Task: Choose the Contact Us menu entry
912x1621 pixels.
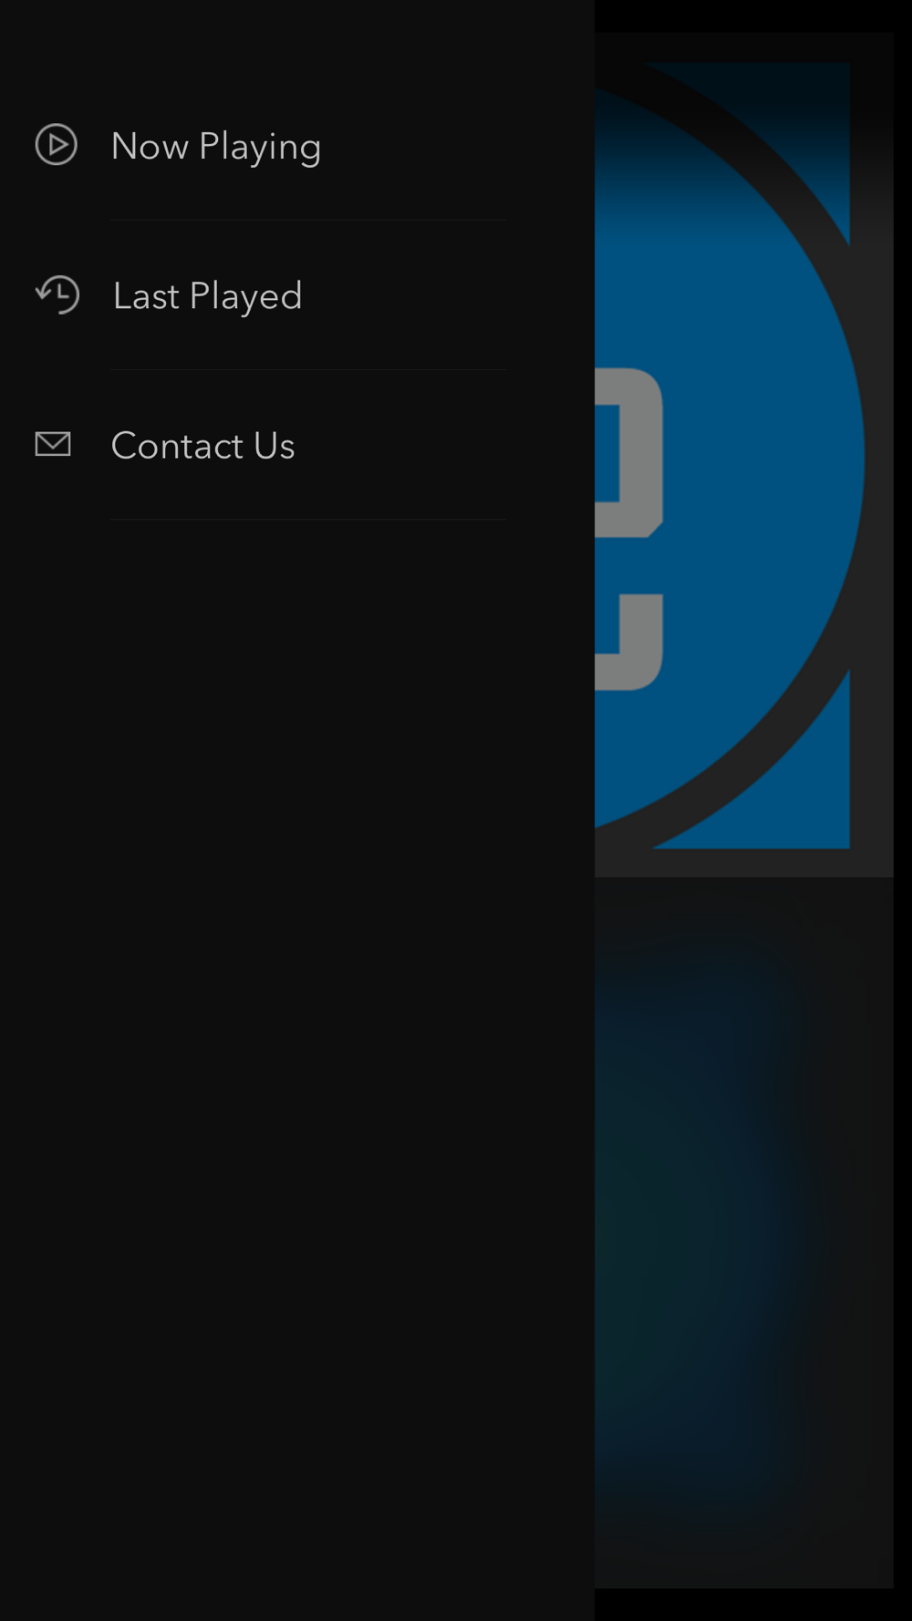Action: 202,446
